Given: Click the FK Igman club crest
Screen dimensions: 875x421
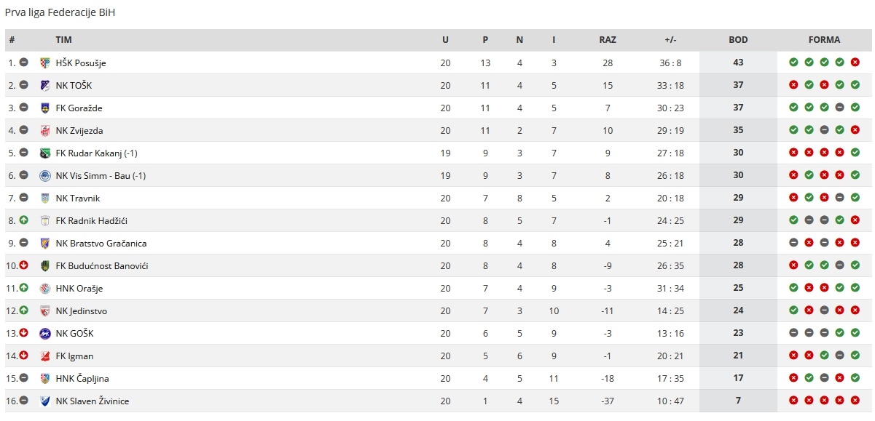Looking at the screenshot, I should (45, 356).
